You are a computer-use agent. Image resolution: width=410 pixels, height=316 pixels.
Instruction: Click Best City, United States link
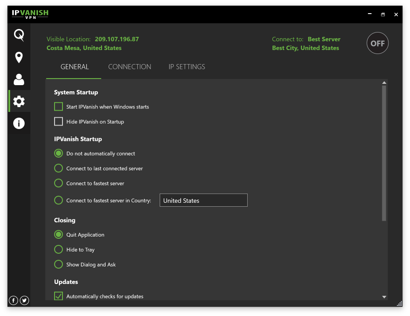click(x=305, y=48)
